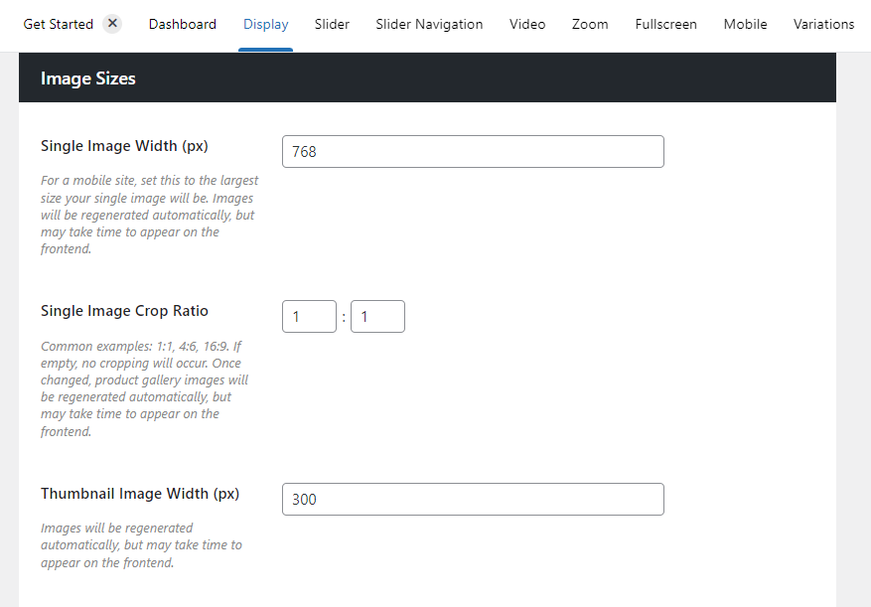Switch to the Video settings tab
This screenshot has width=871, height=607.
[x=526, y=24]
